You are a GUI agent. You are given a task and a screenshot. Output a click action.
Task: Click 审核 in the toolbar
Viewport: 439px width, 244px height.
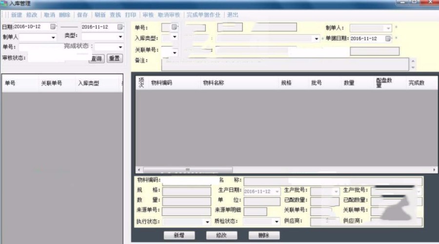148,15
